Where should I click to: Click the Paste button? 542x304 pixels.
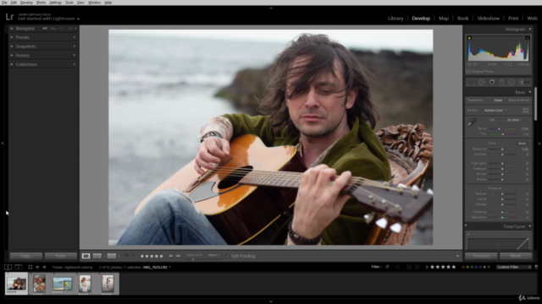[x=60, y=256]
